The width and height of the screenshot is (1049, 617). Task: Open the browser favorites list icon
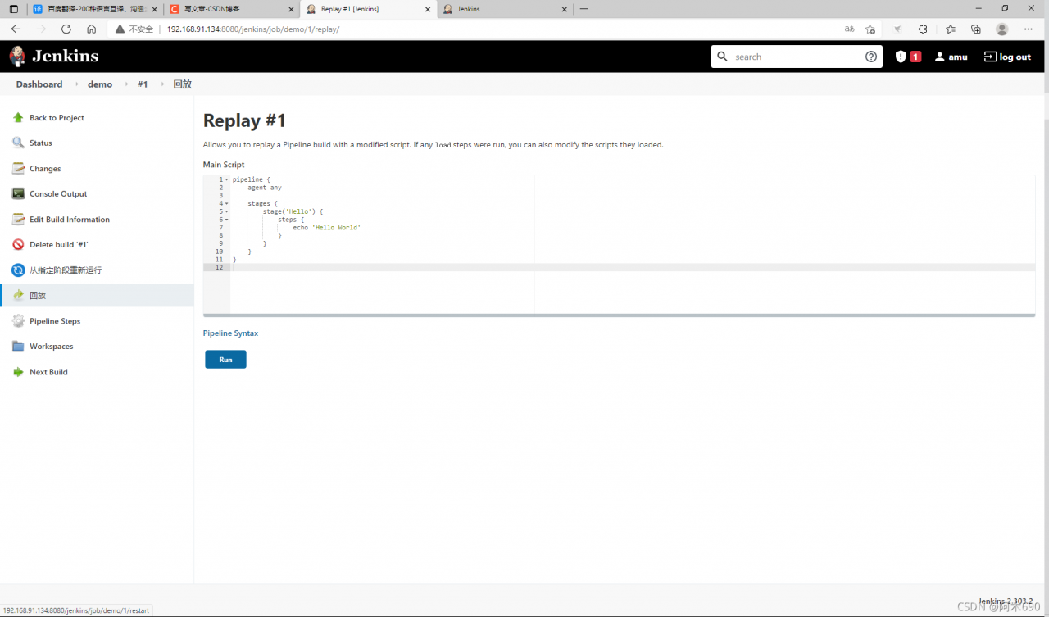tap(951, 29)
